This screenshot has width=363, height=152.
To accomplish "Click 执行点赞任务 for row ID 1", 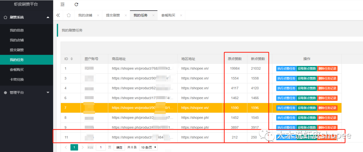I will click(286, 69).
